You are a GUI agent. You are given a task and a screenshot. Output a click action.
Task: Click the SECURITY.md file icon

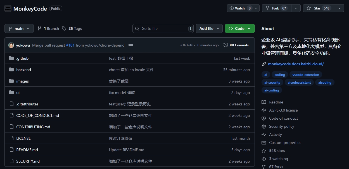click(11, 161)
